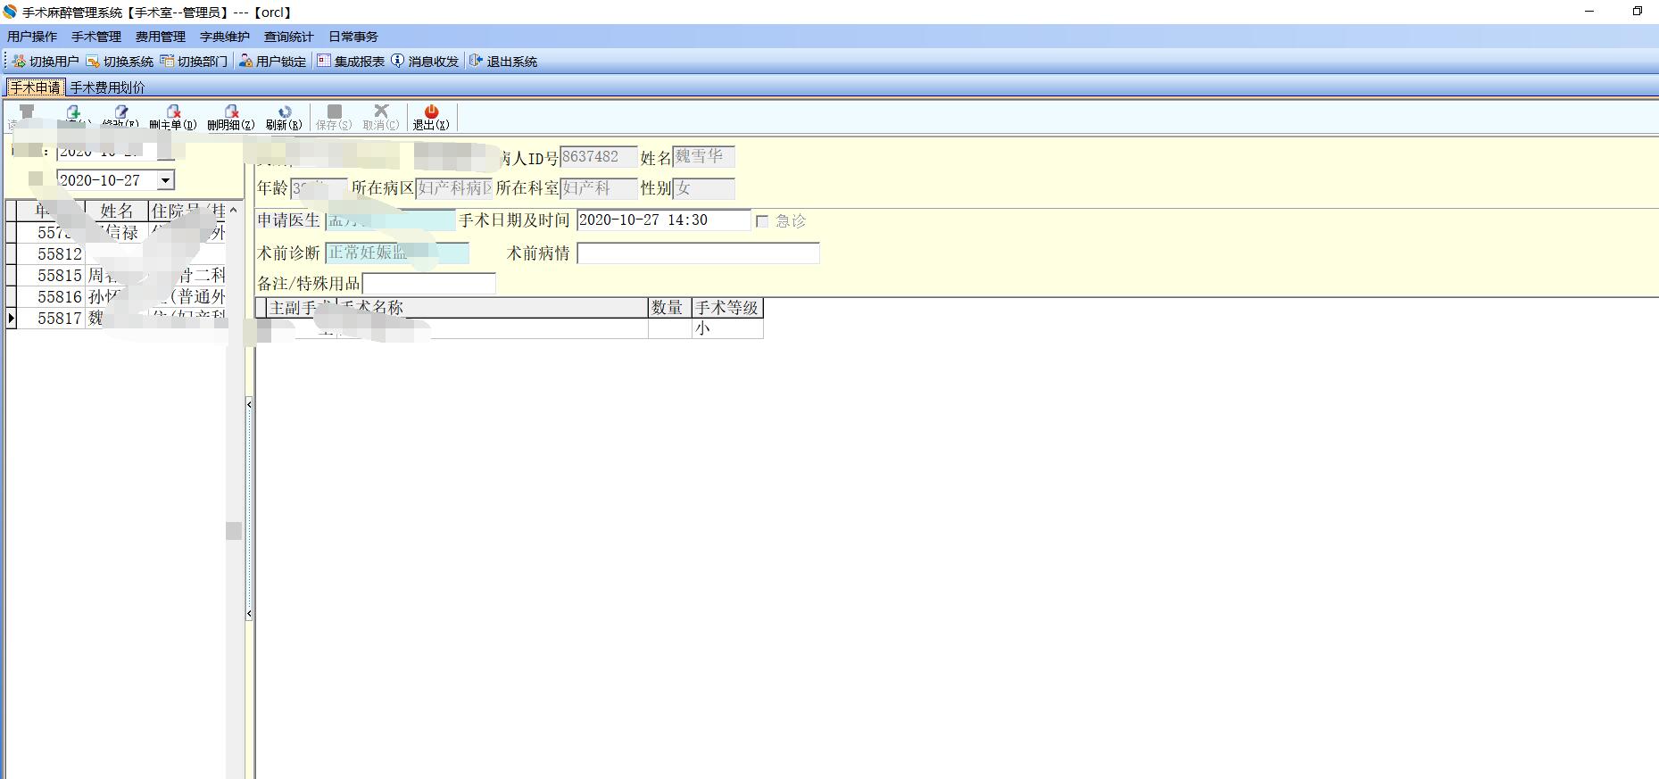1659x779 pixels.
Task: Click the 申请医生 field
Action: (x=390, y=220)
